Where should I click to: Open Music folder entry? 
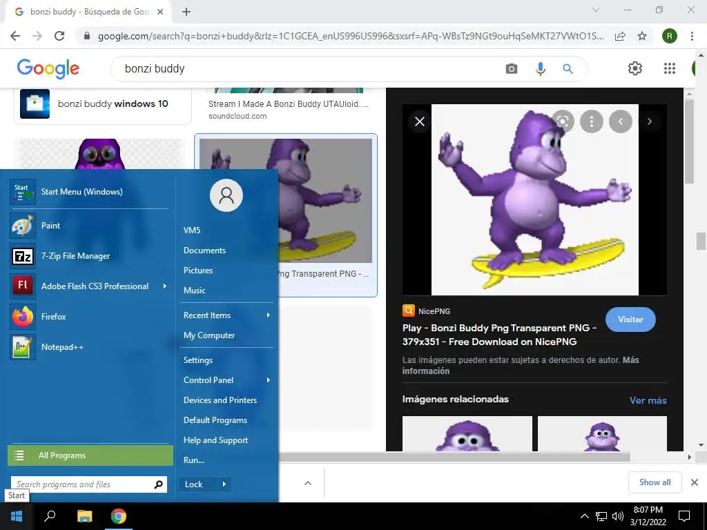[194, 291]
